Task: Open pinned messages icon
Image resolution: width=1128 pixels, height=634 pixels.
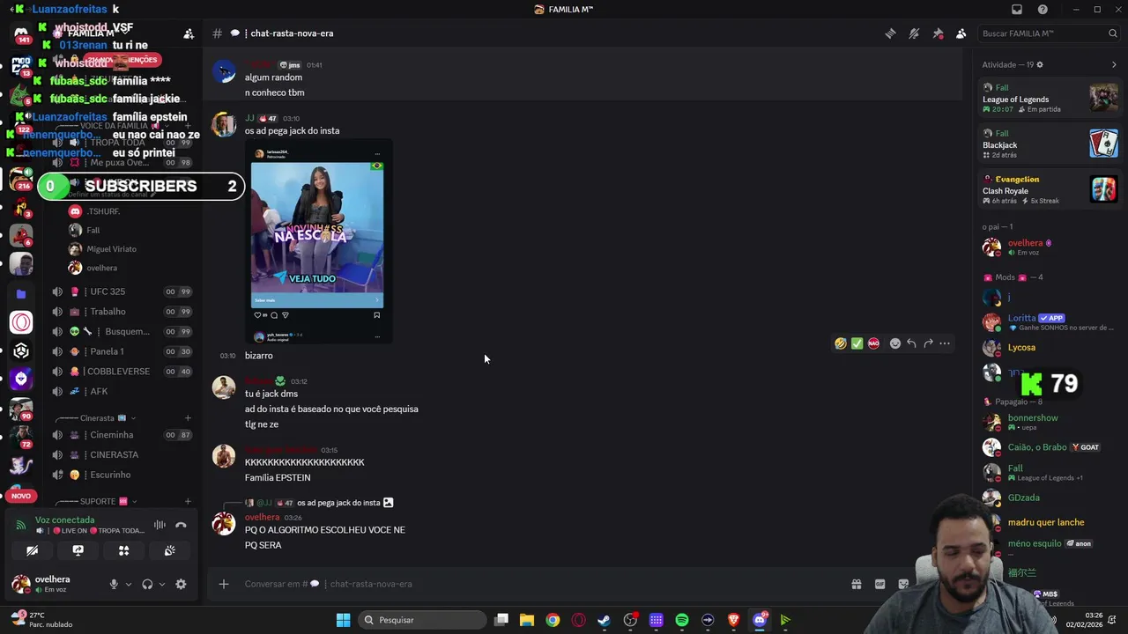Action: [x=938, y=33]
